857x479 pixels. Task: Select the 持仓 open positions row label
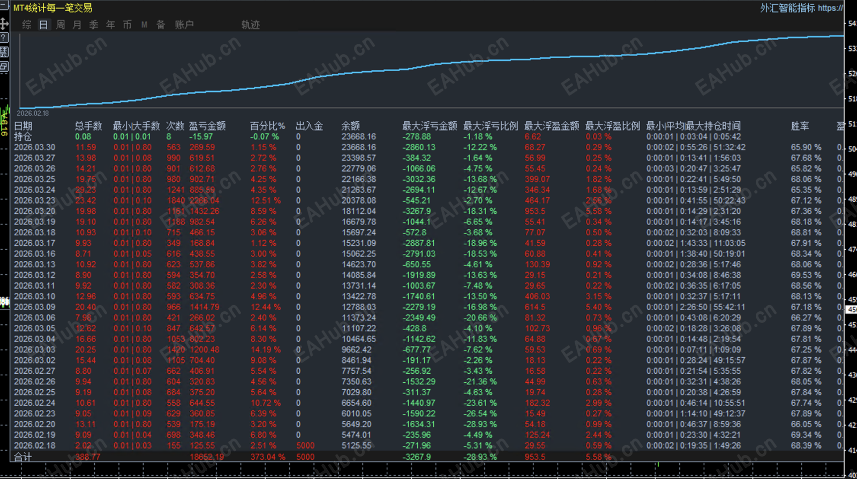pyautogui.click(x=23, y=137)
